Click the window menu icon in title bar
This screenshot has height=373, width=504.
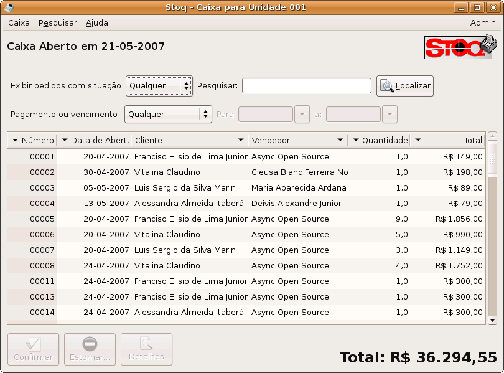pos(9,7)
